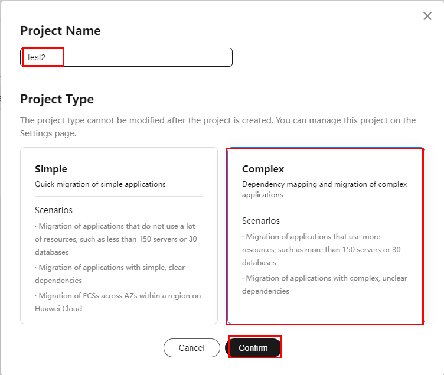Screen dimensions: 444x375
Task: Click the "more than 150 servers" scenario
Action: tap(321, 249)
